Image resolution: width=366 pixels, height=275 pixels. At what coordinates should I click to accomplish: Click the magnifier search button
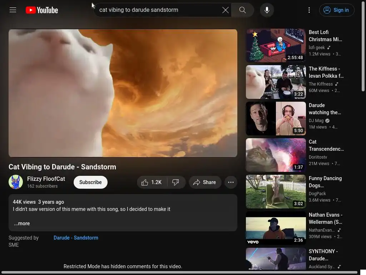tap(243, 10)
